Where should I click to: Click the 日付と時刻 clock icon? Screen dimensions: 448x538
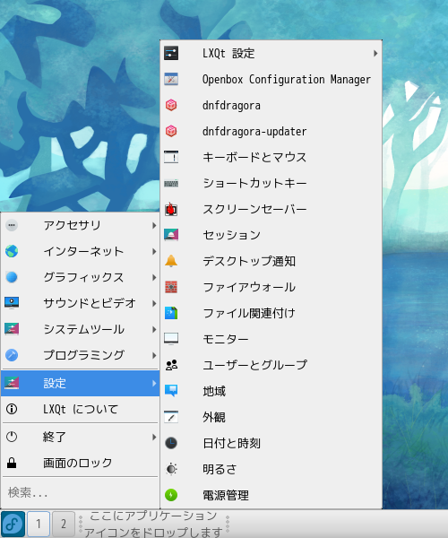(x=171, y=443)
